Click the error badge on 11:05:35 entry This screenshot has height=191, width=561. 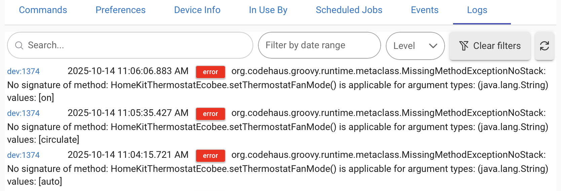click(x=210, y=114)
